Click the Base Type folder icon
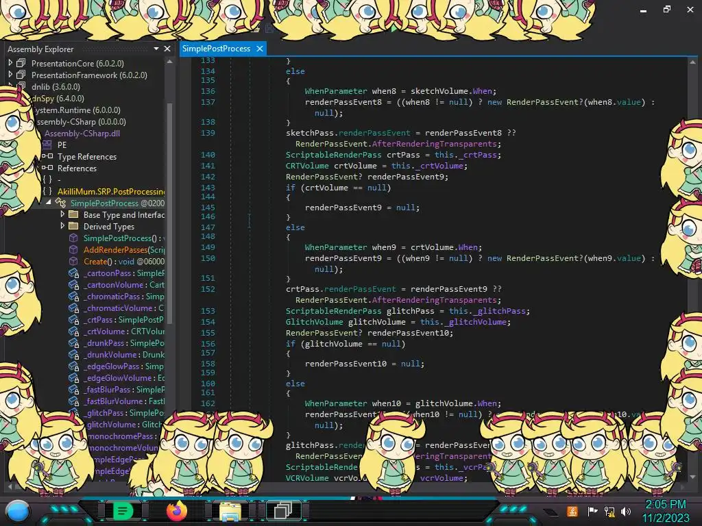 coord(73,214)
